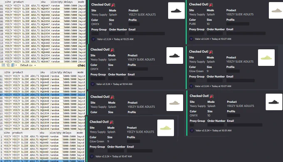The height and width of the screenshot is (162, 283).
Task: Open the black slide thumbnail in the 10:14 AM card
Action: tap(175, 56)
